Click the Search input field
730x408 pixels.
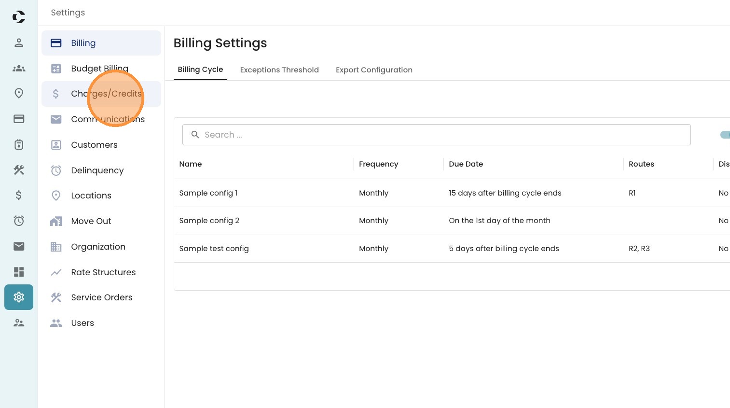(436, 135)
